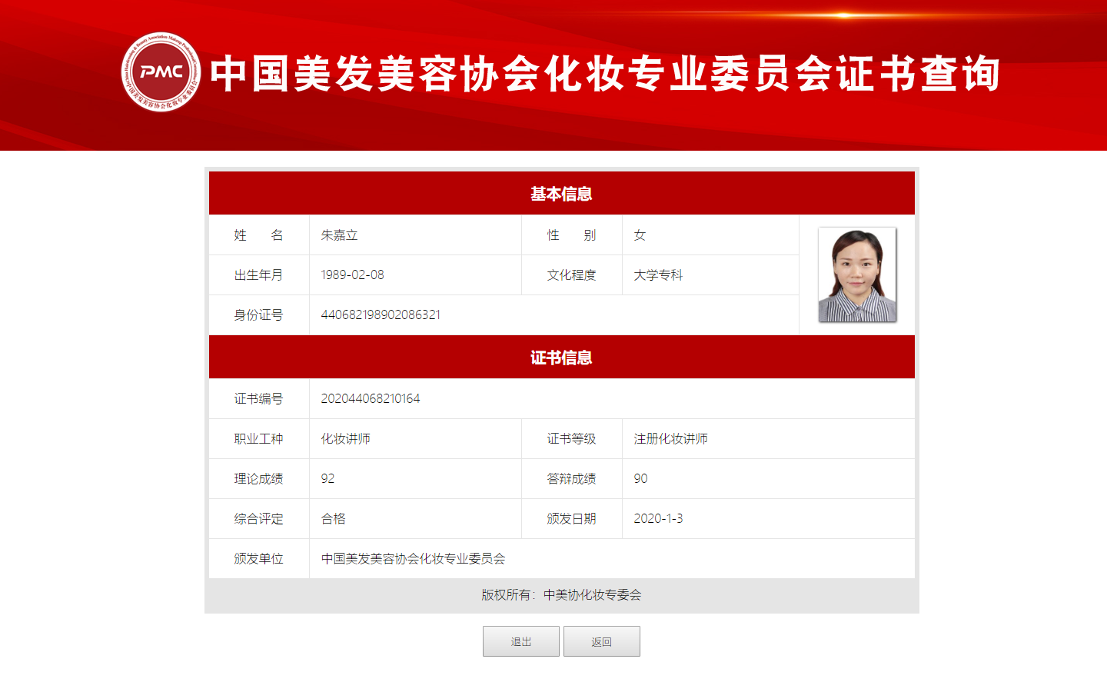The height and width of the screenshot is (692, 1107).
Task: Click the 证书等级 field label
Action: coord(571,439)
